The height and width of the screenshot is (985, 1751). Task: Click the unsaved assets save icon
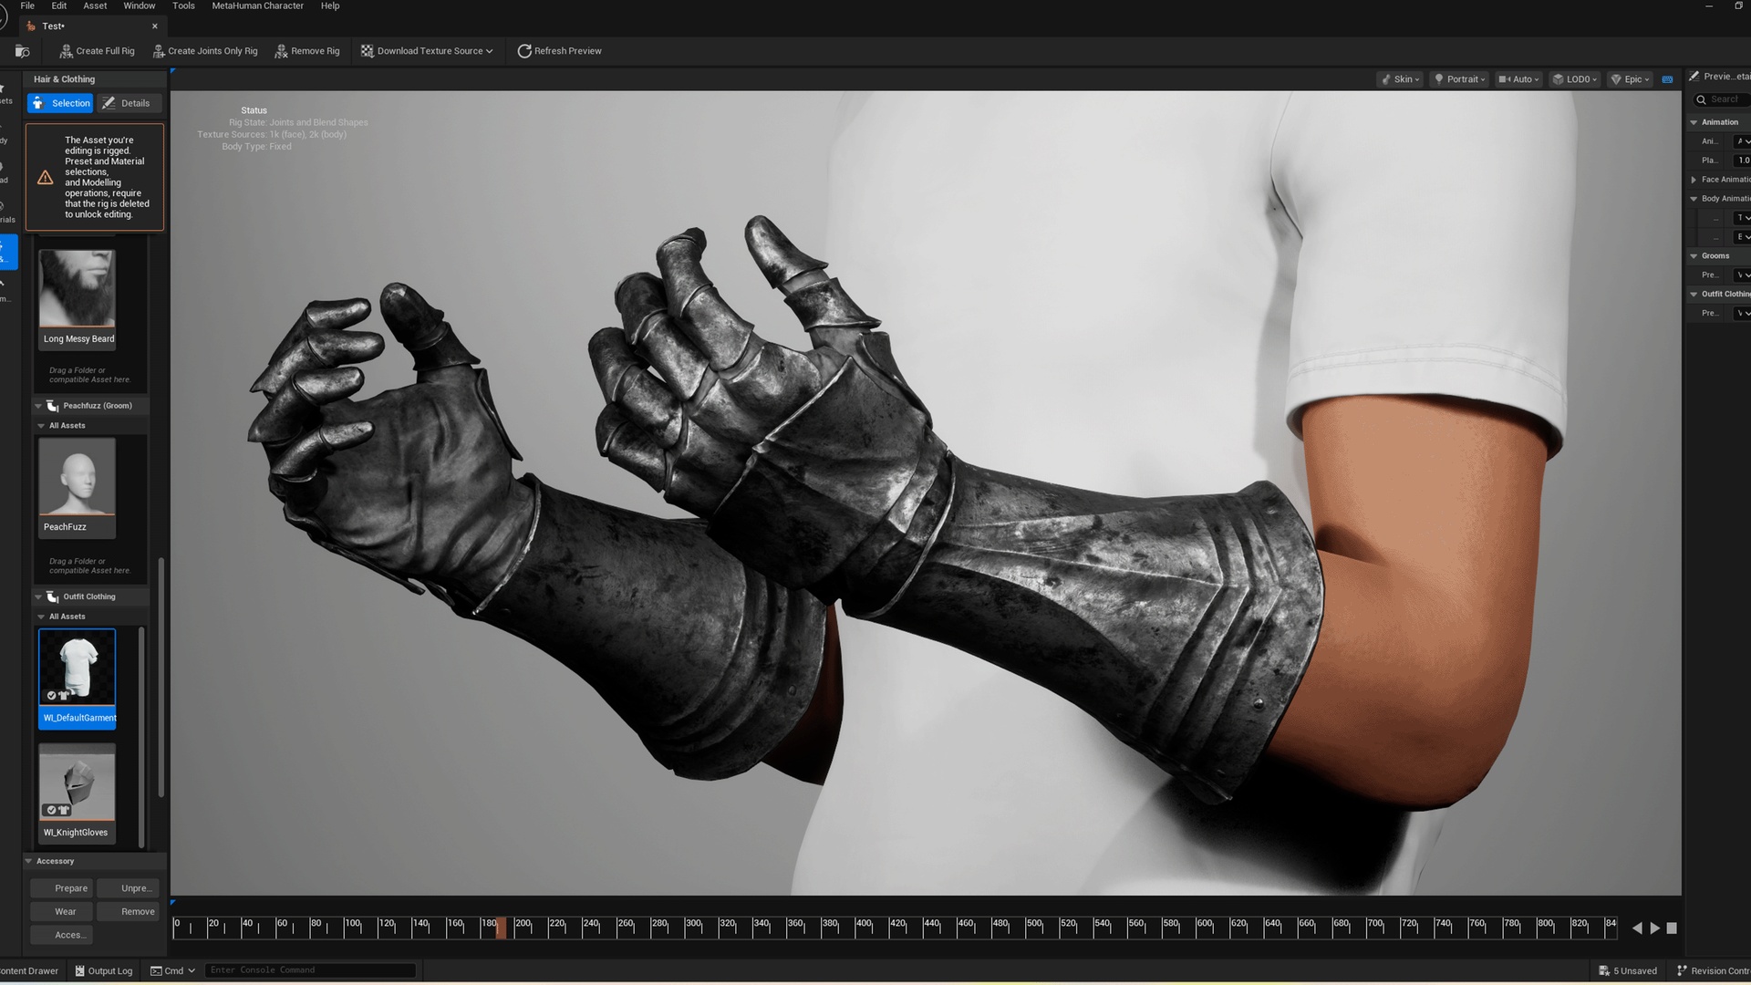click(1604, 970)
